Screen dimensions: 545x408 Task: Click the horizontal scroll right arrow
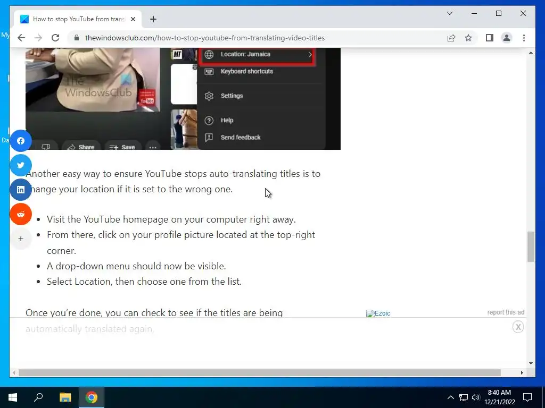[x=522, y=372]
